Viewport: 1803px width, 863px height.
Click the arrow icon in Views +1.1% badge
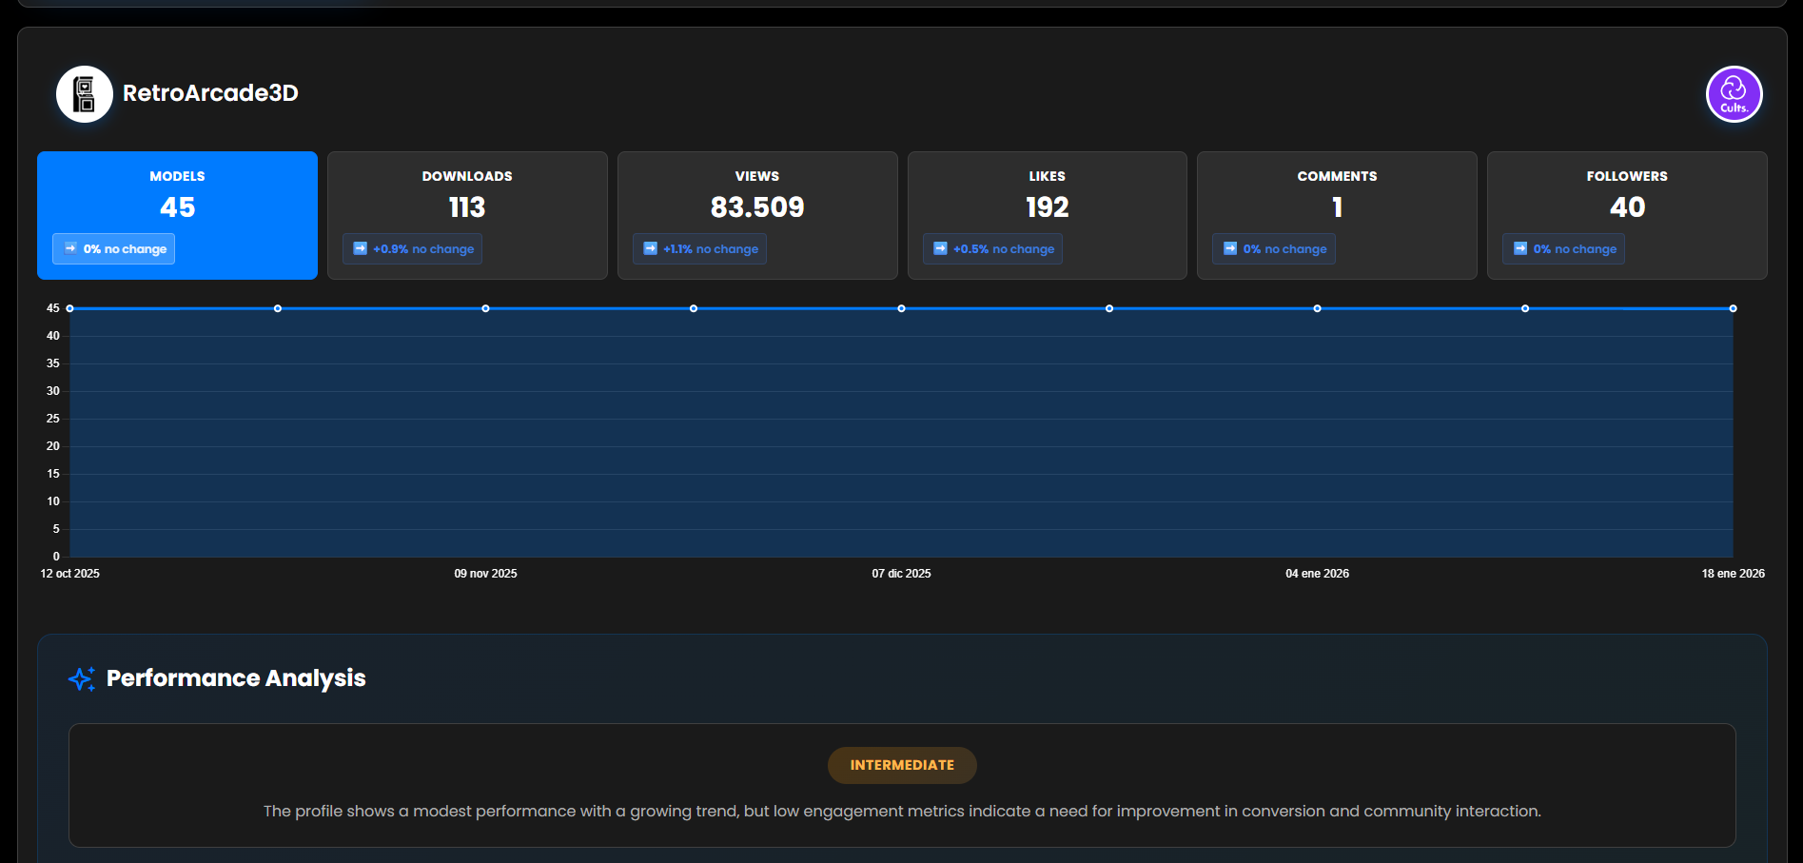click(650, 248)
